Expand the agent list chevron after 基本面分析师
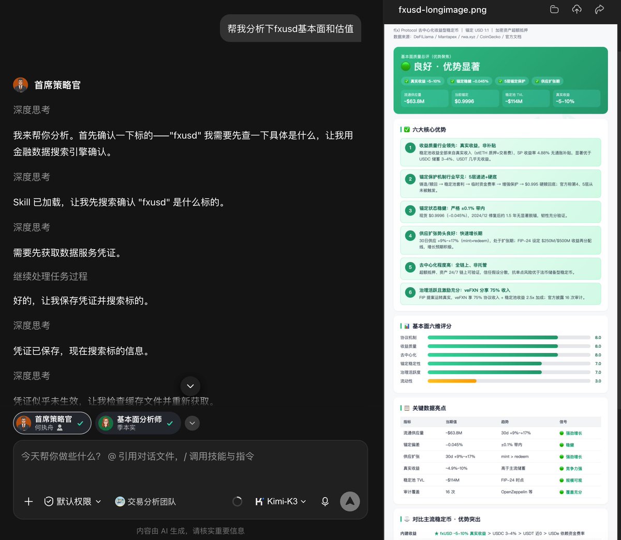 point(192,423)
